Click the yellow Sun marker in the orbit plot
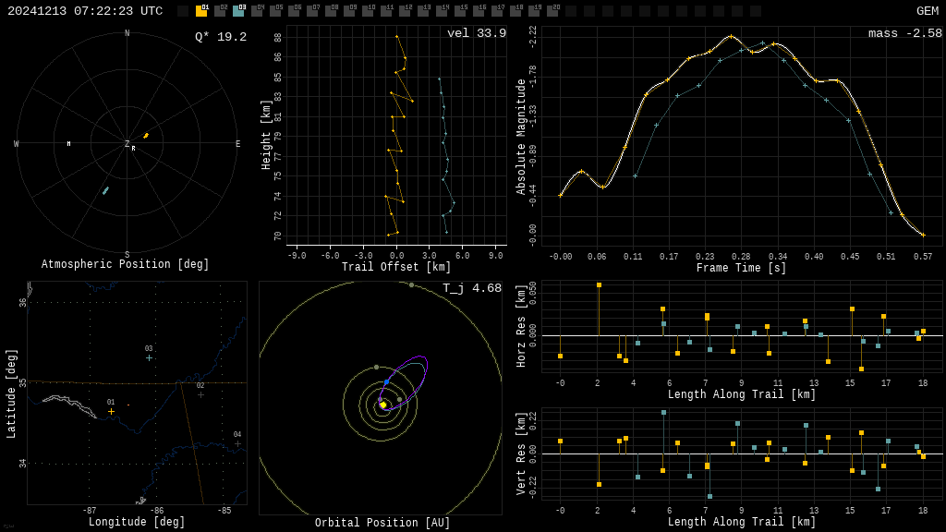946x532 pixels. 382,405
